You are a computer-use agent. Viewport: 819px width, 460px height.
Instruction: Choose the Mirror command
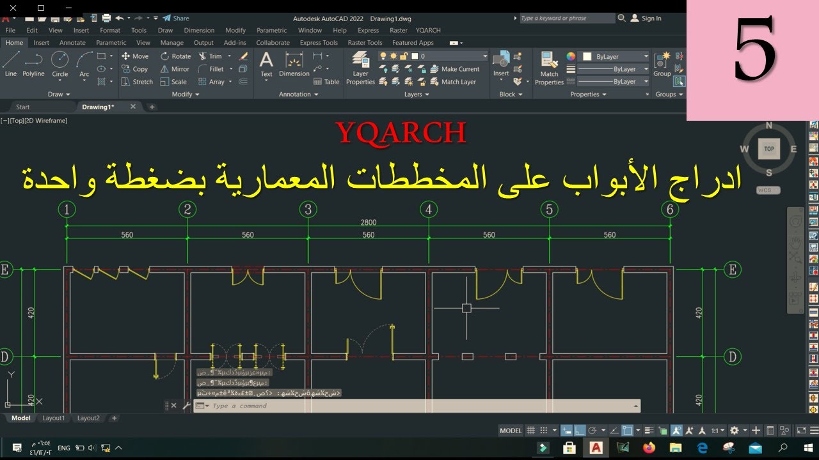click(175, 69)
